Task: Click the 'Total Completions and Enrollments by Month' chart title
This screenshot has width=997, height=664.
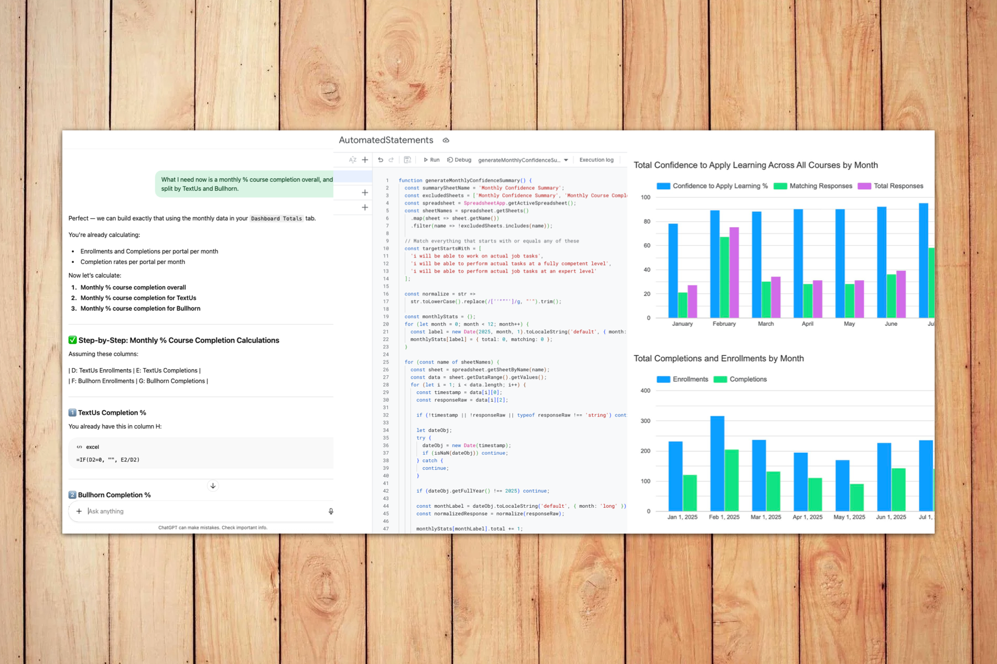Action: [718, 358]
